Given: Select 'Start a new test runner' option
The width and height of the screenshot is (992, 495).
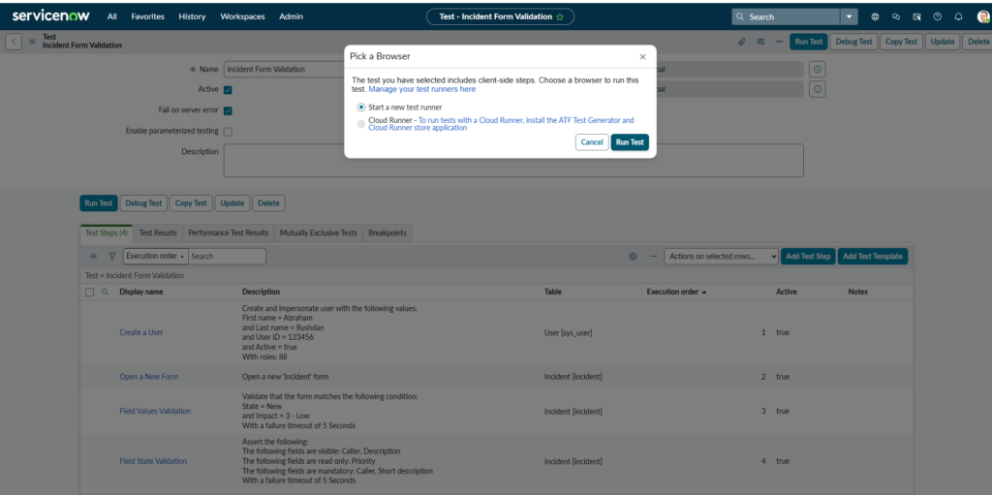Looking at the screenshot, I should point(362,107).
